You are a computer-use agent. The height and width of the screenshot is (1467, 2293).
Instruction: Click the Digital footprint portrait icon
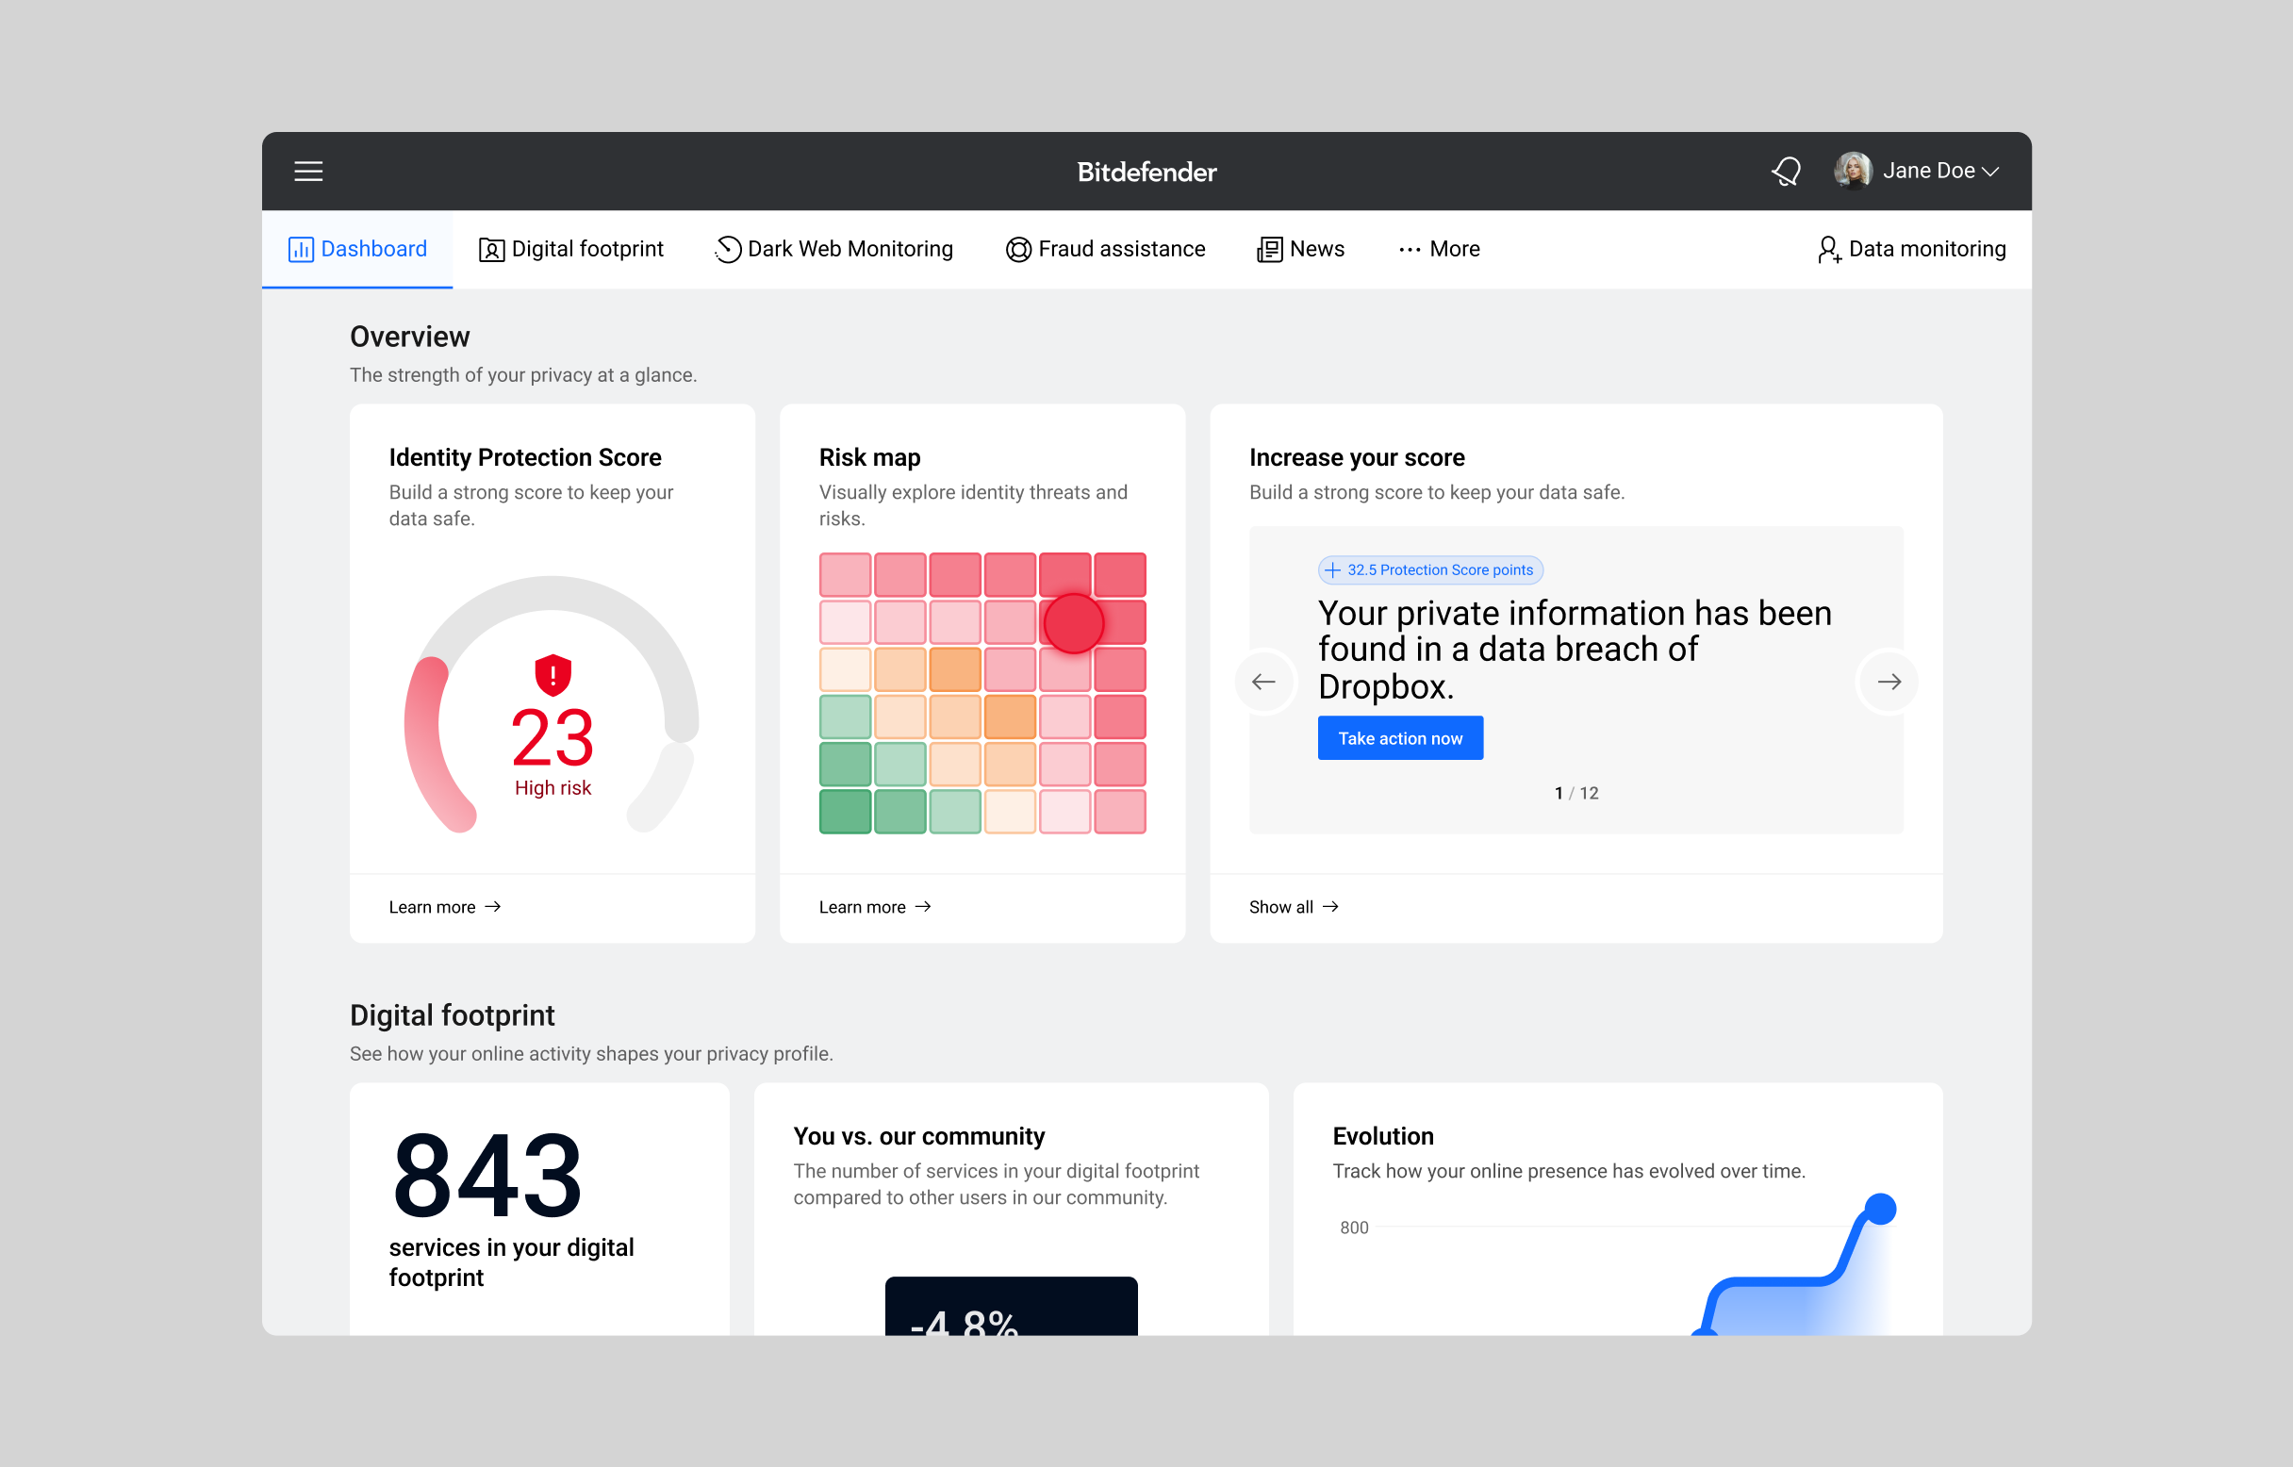coord(490,250)
